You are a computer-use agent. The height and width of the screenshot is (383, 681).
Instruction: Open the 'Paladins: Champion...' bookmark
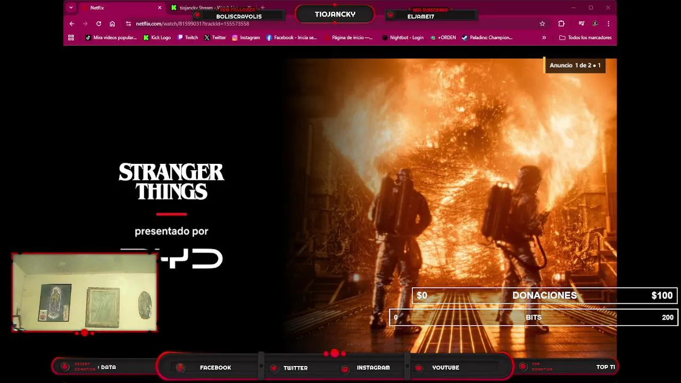(487, 38)
